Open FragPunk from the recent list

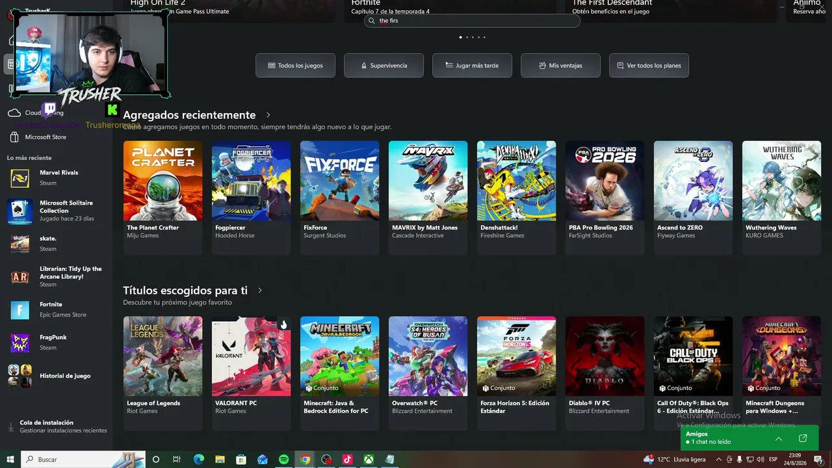click(x=56, y=343)
